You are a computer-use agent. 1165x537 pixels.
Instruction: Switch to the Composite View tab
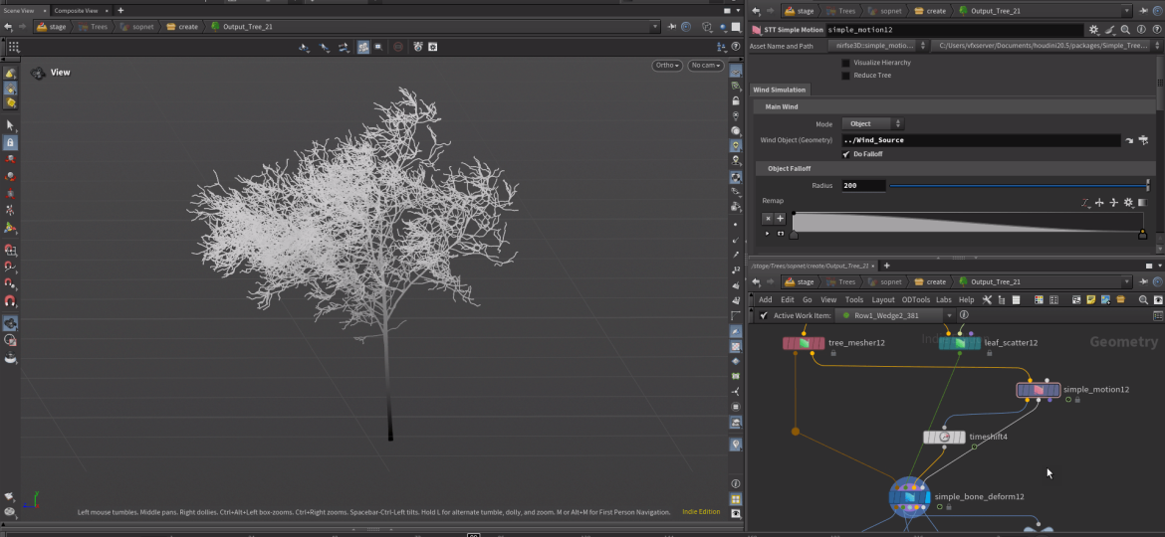point(76,10)
